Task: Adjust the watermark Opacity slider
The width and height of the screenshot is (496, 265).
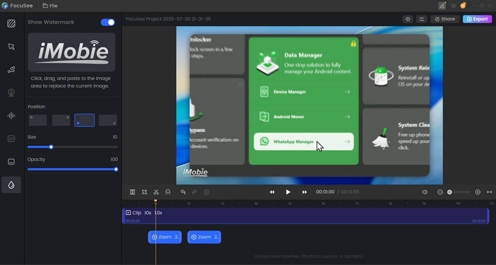Action: pyautogui.click(x=73, y=169)
